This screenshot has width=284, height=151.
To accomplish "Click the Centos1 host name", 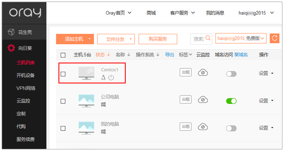I will tap(109, 70).
